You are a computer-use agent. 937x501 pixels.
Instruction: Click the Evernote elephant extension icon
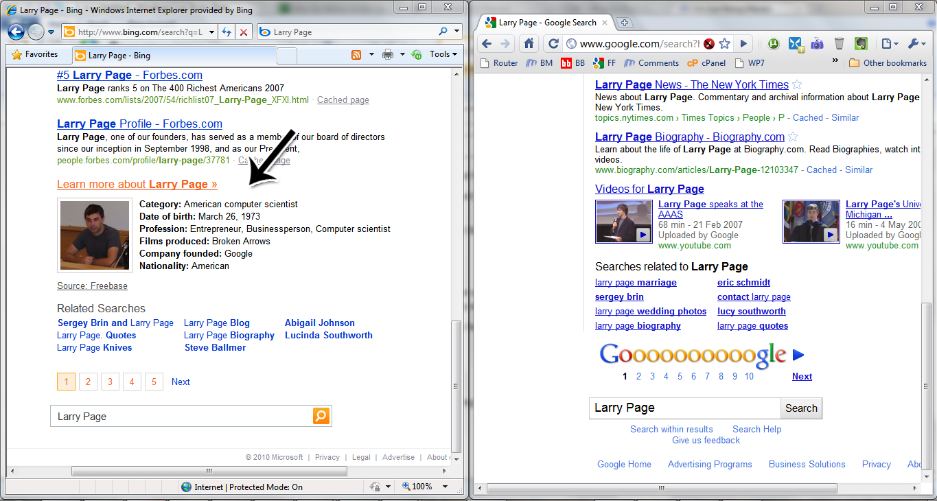pos(860,44)
